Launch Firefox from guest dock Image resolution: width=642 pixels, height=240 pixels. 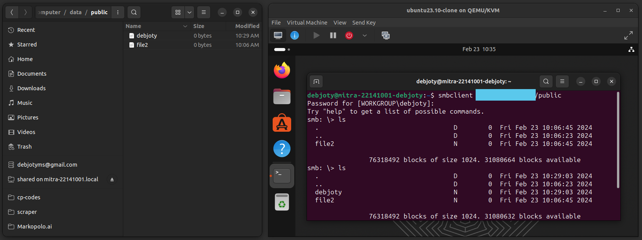point(282,70)
